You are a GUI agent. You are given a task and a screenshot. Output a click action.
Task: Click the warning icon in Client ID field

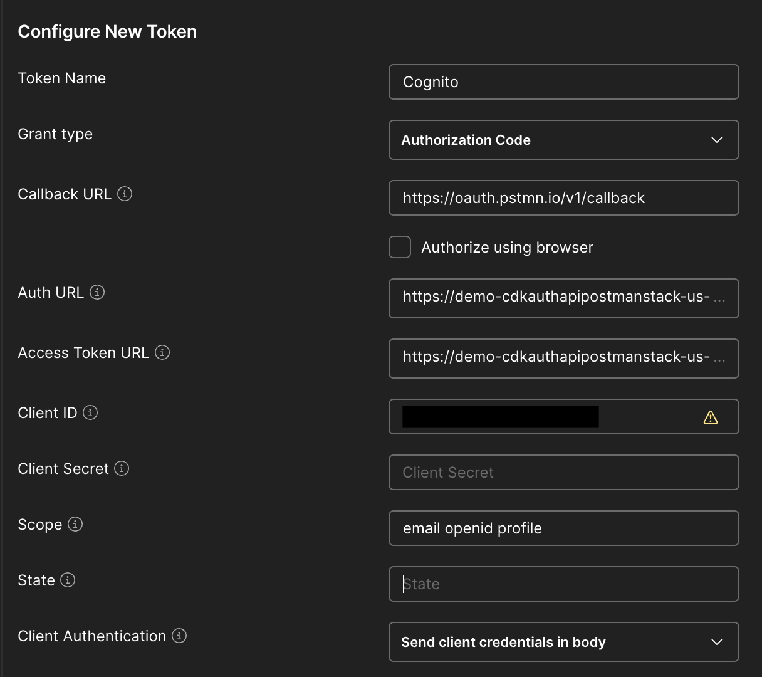click(x=711, y=416)
